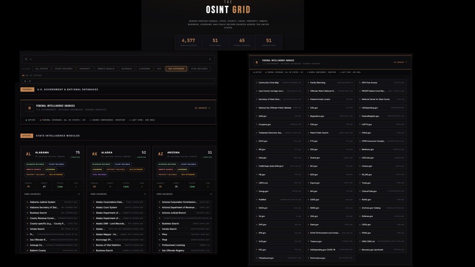Open the ITDashboard.gov source
The height and width of the screenshot is (267, 475).
pos(279,258)
